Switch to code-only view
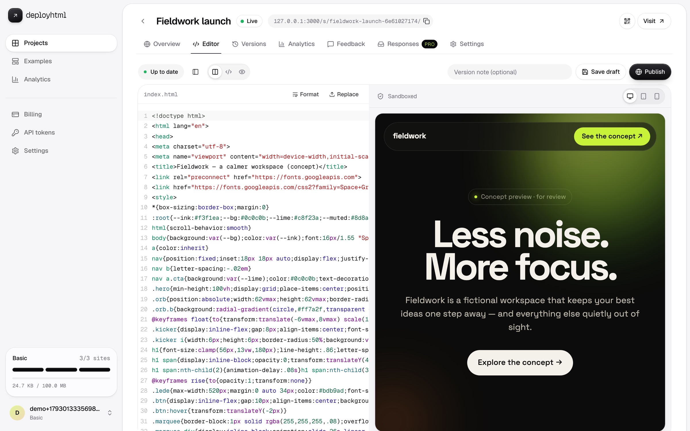Screen dimensions: 690x431 tap(229, 72)
